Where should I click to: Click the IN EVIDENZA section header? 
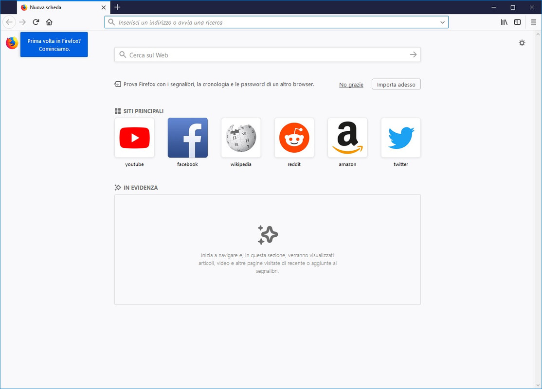pos(136,188)
